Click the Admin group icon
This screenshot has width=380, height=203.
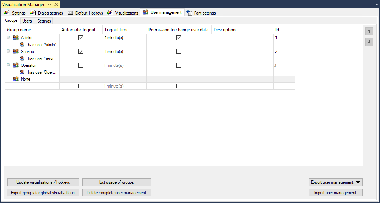pyautogui.click(x=16, y=38)
